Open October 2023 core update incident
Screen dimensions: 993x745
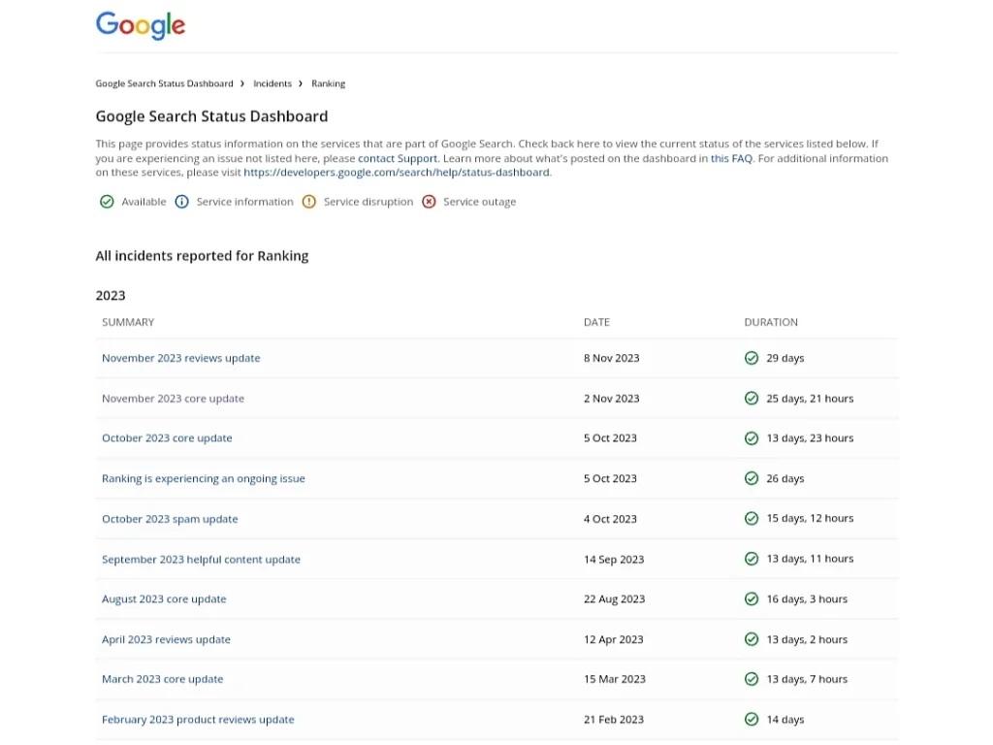coord(167,438)
